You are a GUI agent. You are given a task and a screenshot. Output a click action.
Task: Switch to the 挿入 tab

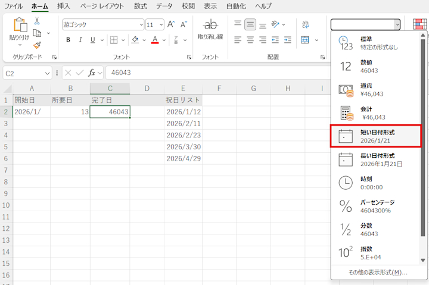click(x=64, y=6)
